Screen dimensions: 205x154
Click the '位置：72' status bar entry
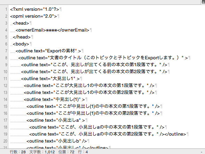(x=66, y=152)
